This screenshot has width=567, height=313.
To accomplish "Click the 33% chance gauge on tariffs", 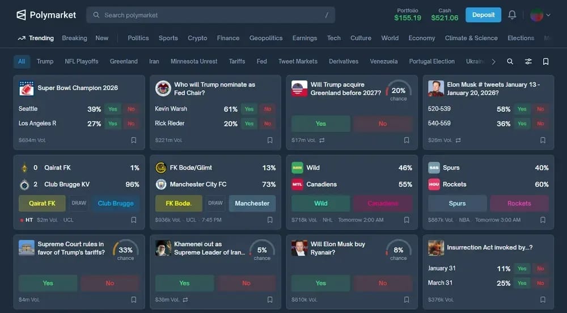I will (x=125, y=250).
